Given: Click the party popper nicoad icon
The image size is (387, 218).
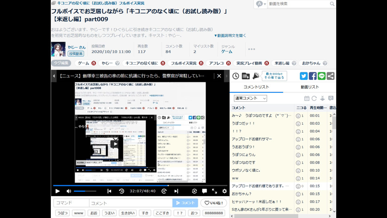Looking at the screenshot, I should (256, 76).
